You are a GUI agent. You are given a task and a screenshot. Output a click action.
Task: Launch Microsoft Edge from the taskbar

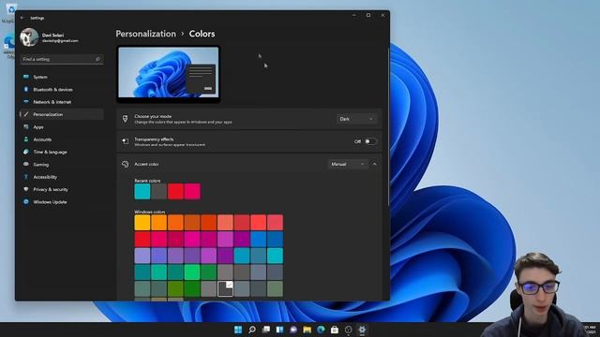(x=321, y=330)
